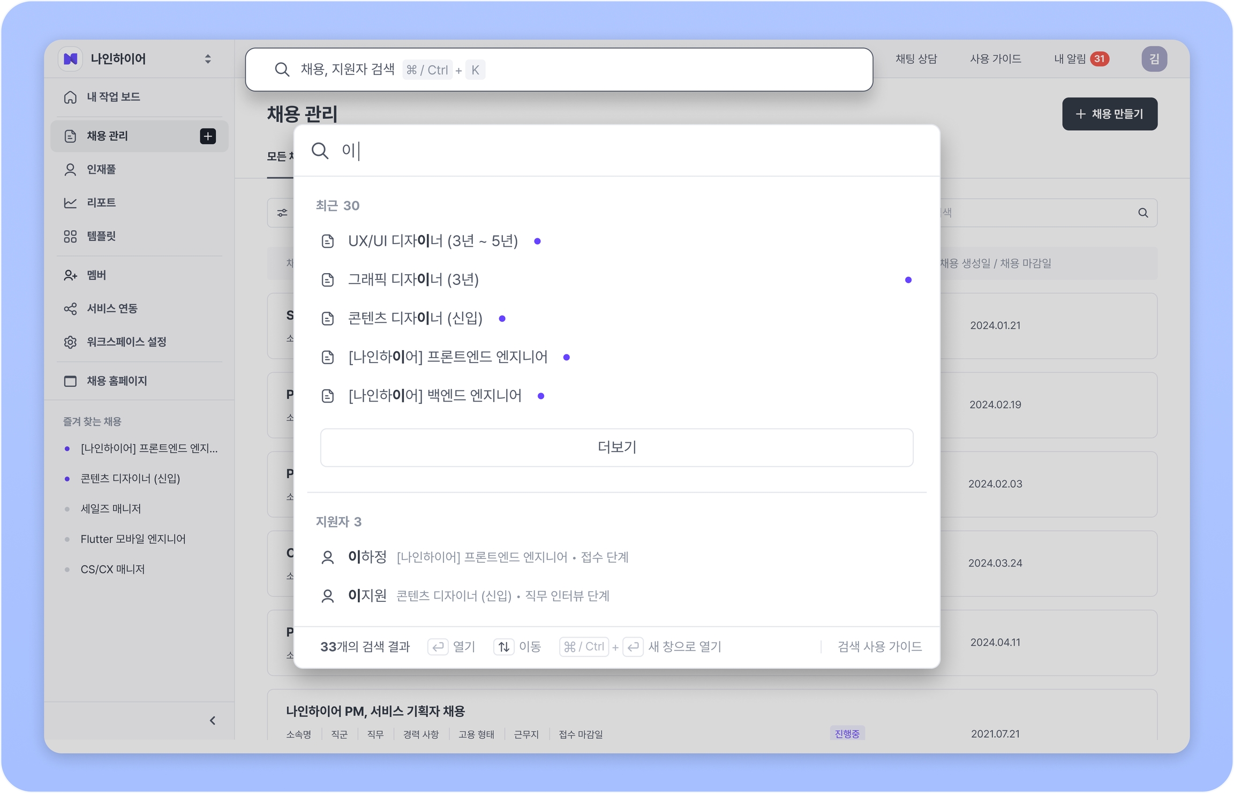Click the 채용 만들기 button
This screenshot has height=793, width=1234.
tap(1109, 114)
